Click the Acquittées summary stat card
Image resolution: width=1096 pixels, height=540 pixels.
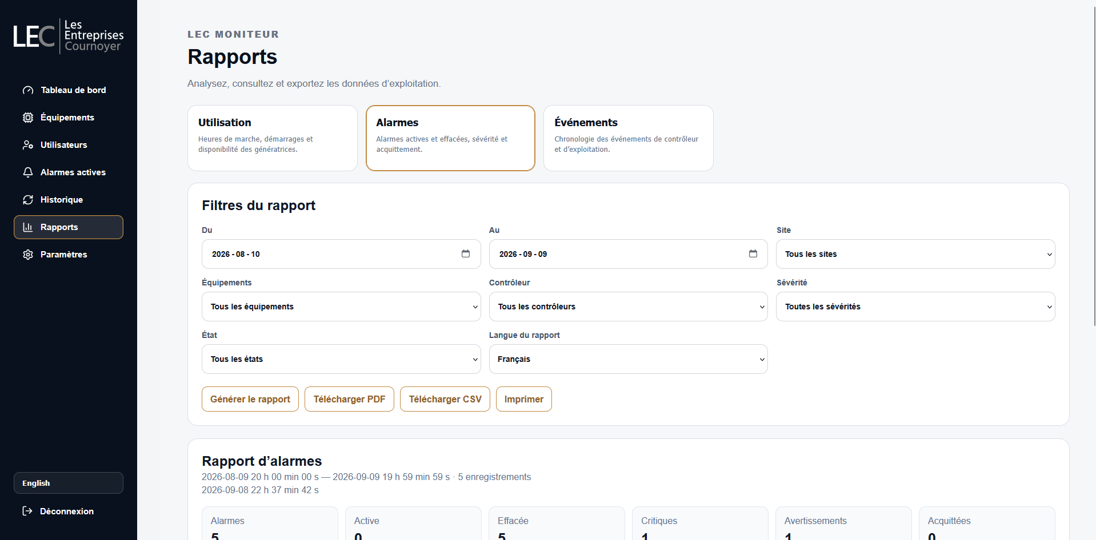(987, 523)
